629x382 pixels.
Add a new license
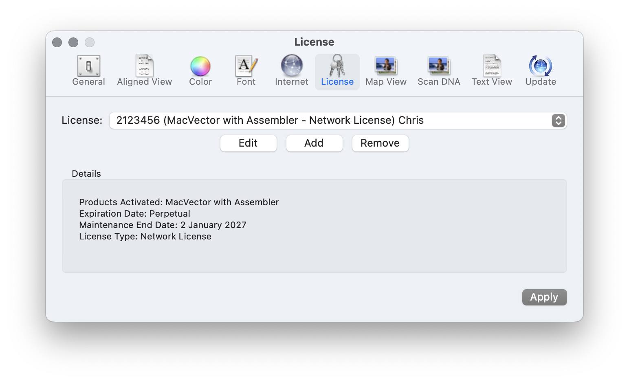tap(314, 143)
